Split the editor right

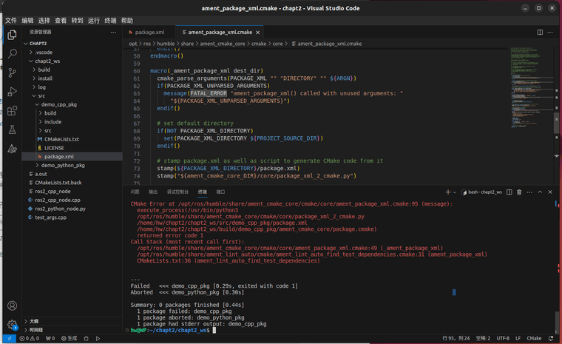(x=540, y=33)
